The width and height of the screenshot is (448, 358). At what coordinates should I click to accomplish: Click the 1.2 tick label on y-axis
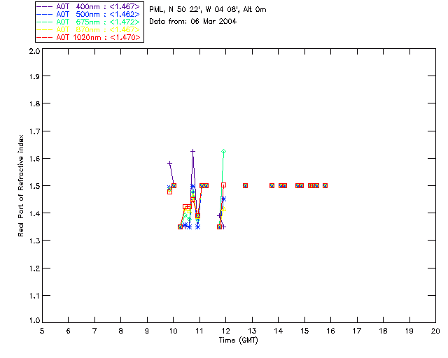pos(34,268)
